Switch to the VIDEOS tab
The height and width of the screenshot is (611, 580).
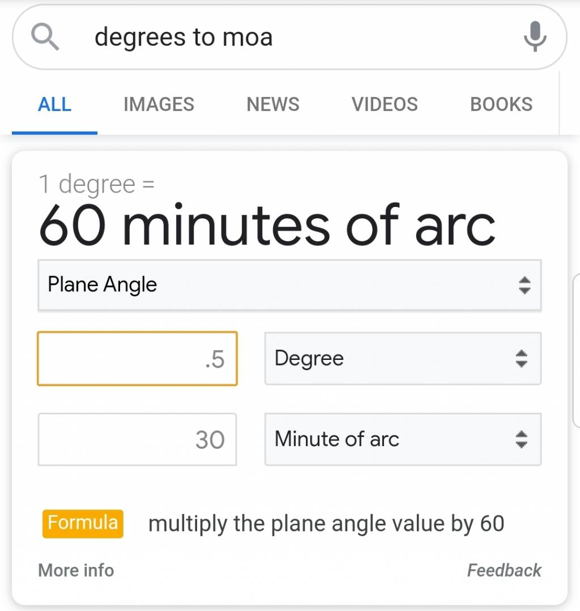[x=385, y=104]
